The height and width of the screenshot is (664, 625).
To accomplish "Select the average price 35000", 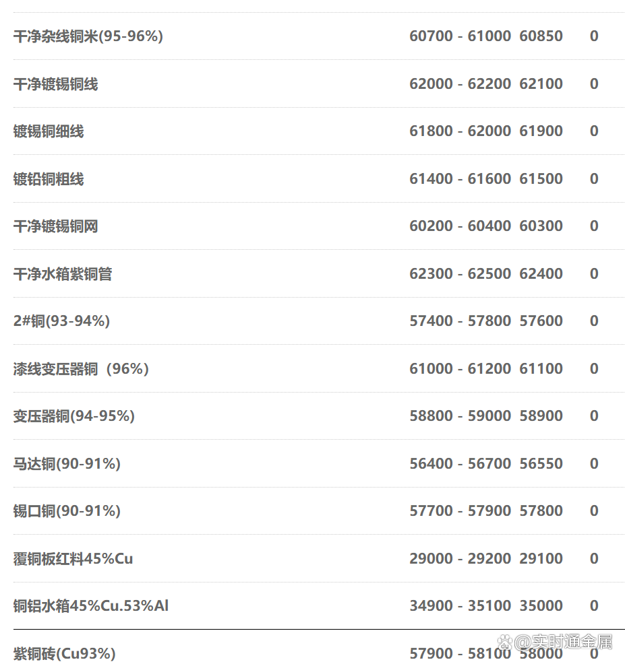I will coord(541,605).
